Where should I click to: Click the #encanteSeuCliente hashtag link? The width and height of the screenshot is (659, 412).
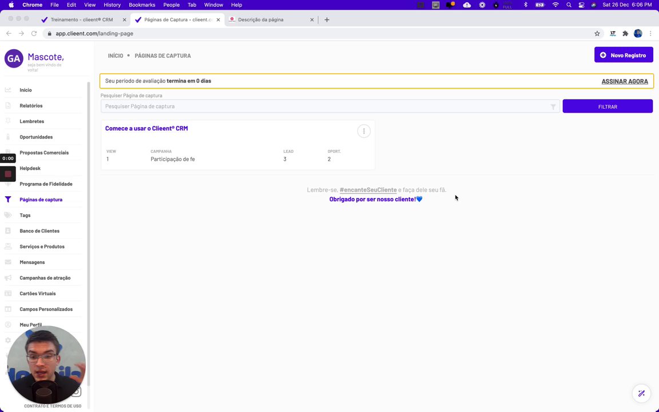point(368,190)
